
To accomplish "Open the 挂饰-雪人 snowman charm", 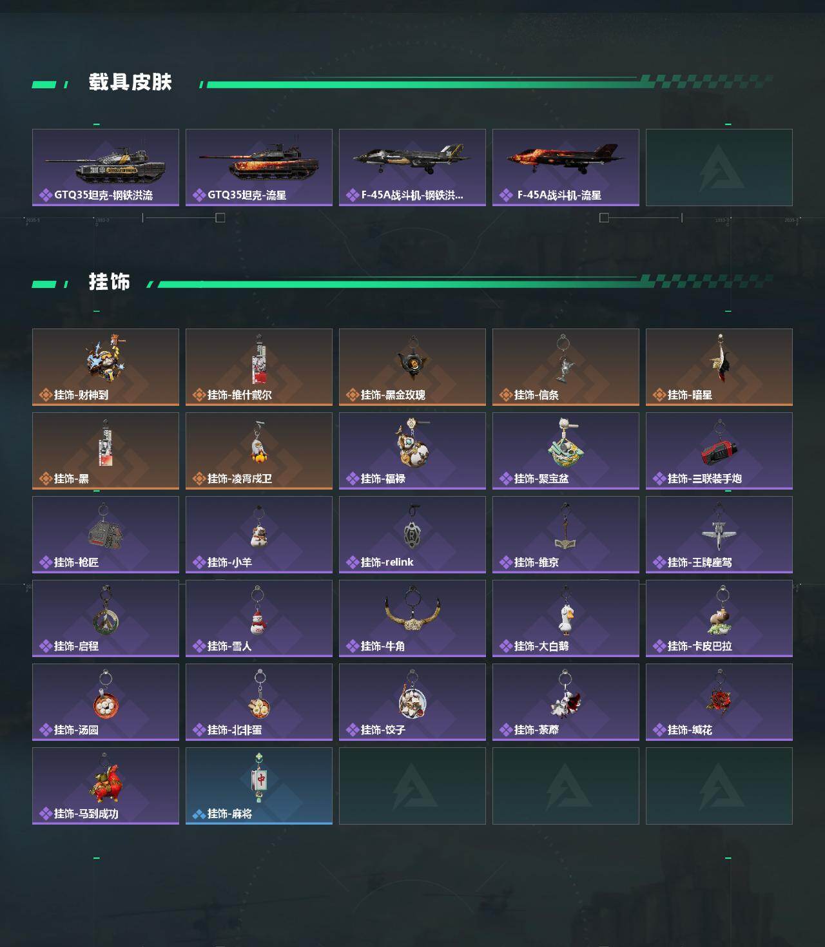I will pyautogui.click(x=259, y=618).
